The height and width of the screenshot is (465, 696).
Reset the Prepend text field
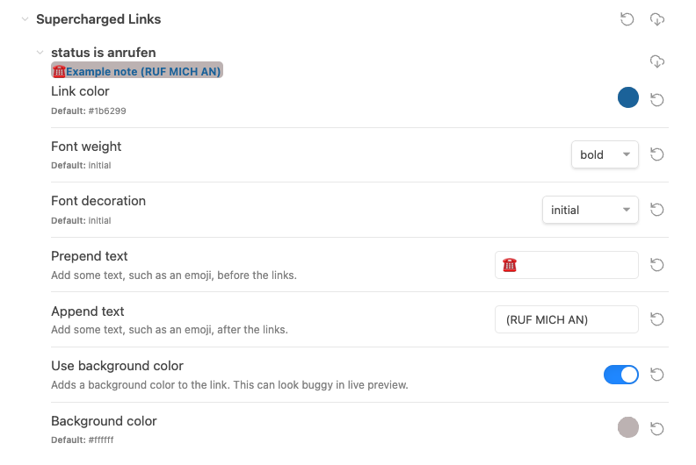pos(656,265)
